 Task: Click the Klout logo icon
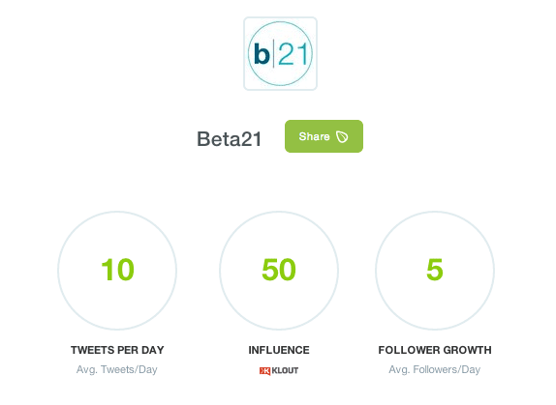pos(264,371)
